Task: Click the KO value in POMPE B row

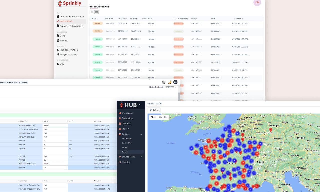Action: coord(45,168)
